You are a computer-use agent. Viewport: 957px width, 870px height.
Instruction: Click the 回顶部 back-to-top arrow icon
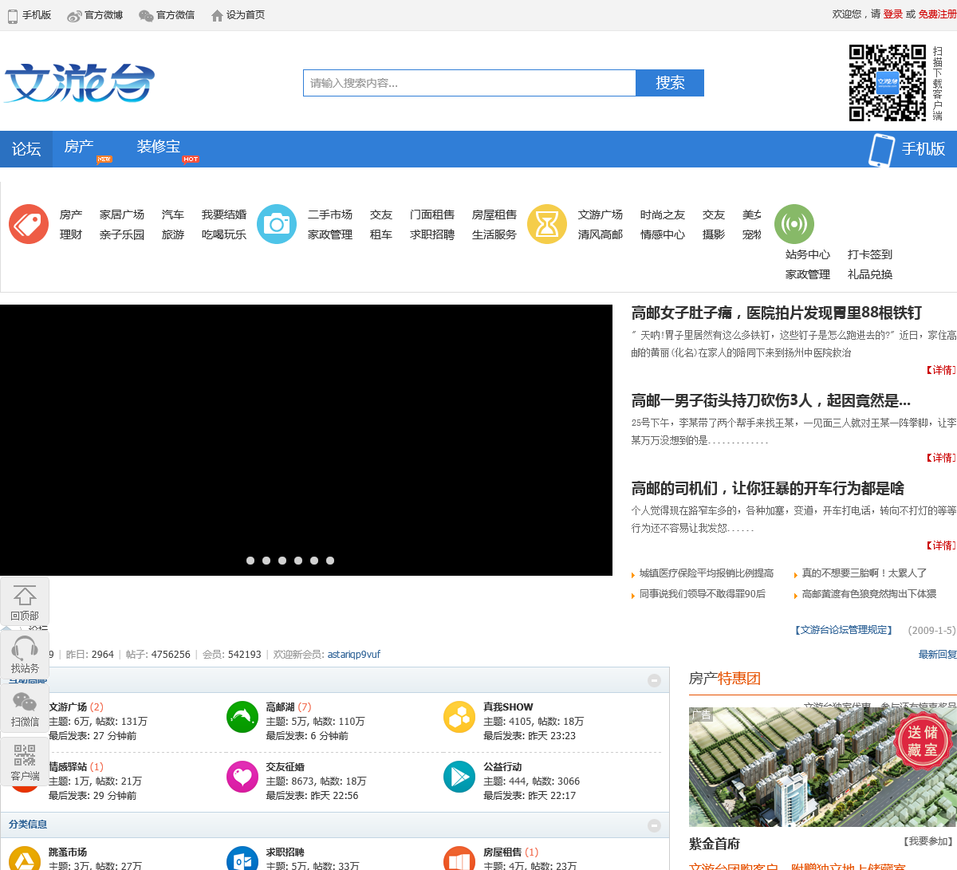tap(25, 596)
